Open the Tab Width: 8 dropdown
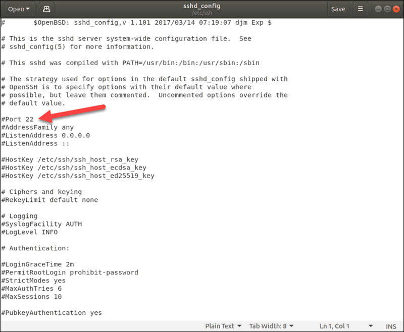Screen dimensions: 404x332 pos(269,326)
